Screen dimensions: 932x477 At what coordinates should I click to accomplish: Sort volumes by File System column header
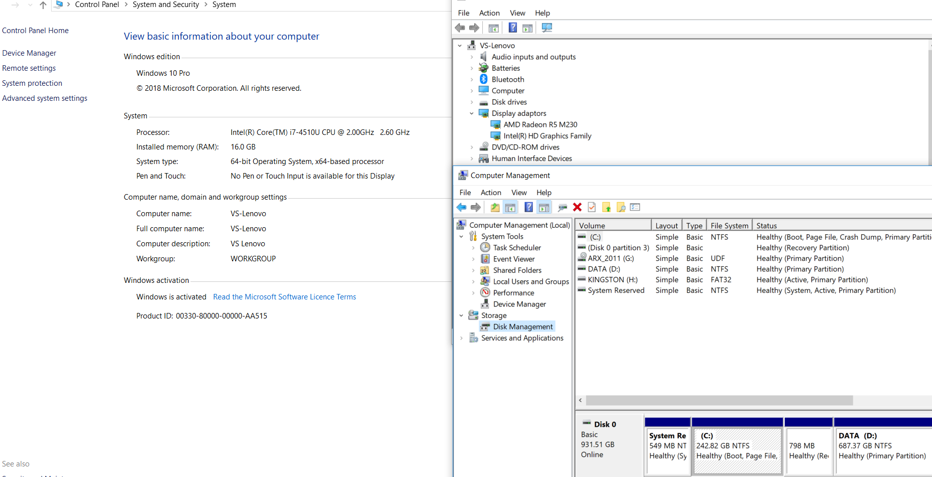(729, 226)
